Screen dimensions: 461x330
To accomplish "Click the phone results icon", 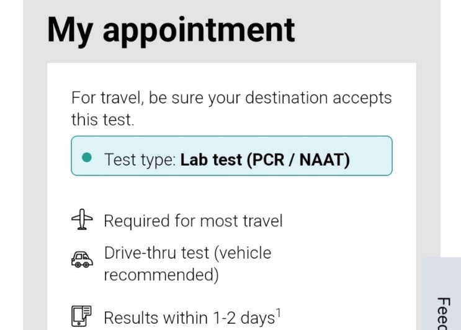I will tap(82, 316).
